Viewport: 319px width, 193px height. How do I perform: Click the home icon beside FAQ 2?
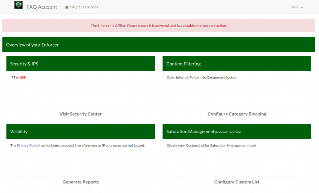pos(67,7)
